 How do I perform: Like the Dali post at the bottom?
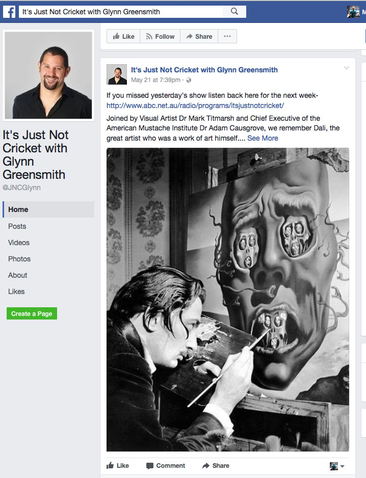click(x=118, y=465)
